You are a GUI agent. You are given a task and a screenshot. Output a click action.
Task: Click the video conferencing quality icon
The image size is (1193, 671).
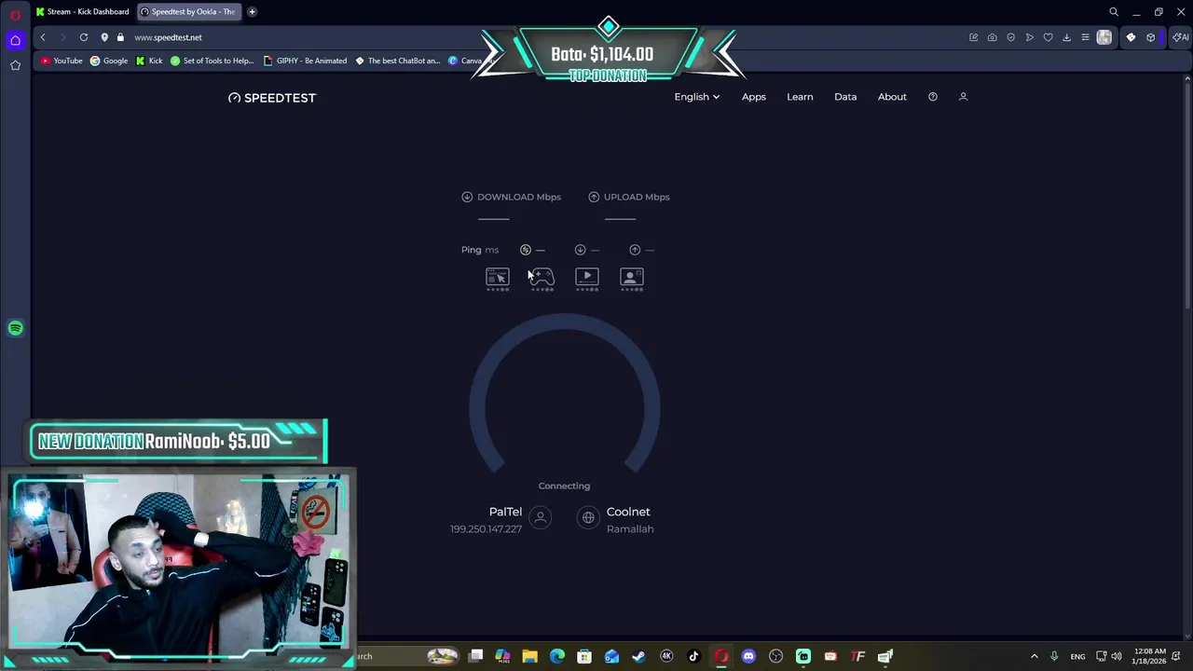631,278
